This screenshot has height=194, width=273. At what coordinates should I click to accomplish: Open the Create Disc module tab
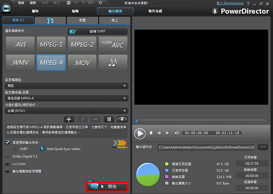155,11
